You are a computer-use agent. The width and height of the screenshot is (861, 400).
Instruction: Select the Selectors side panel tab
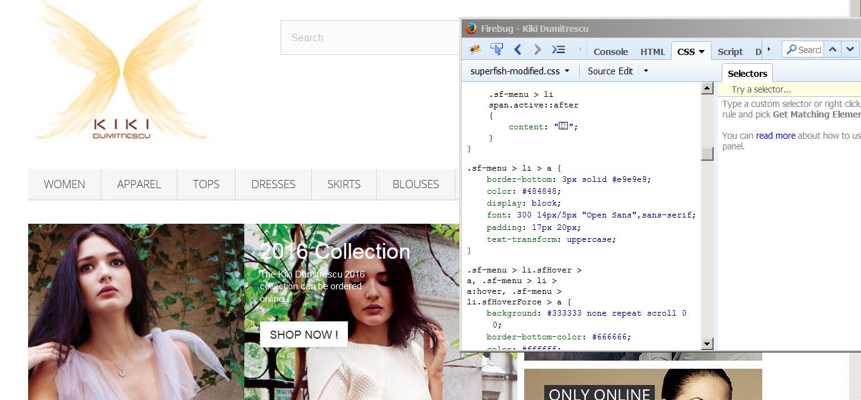(x=747, y=73)
